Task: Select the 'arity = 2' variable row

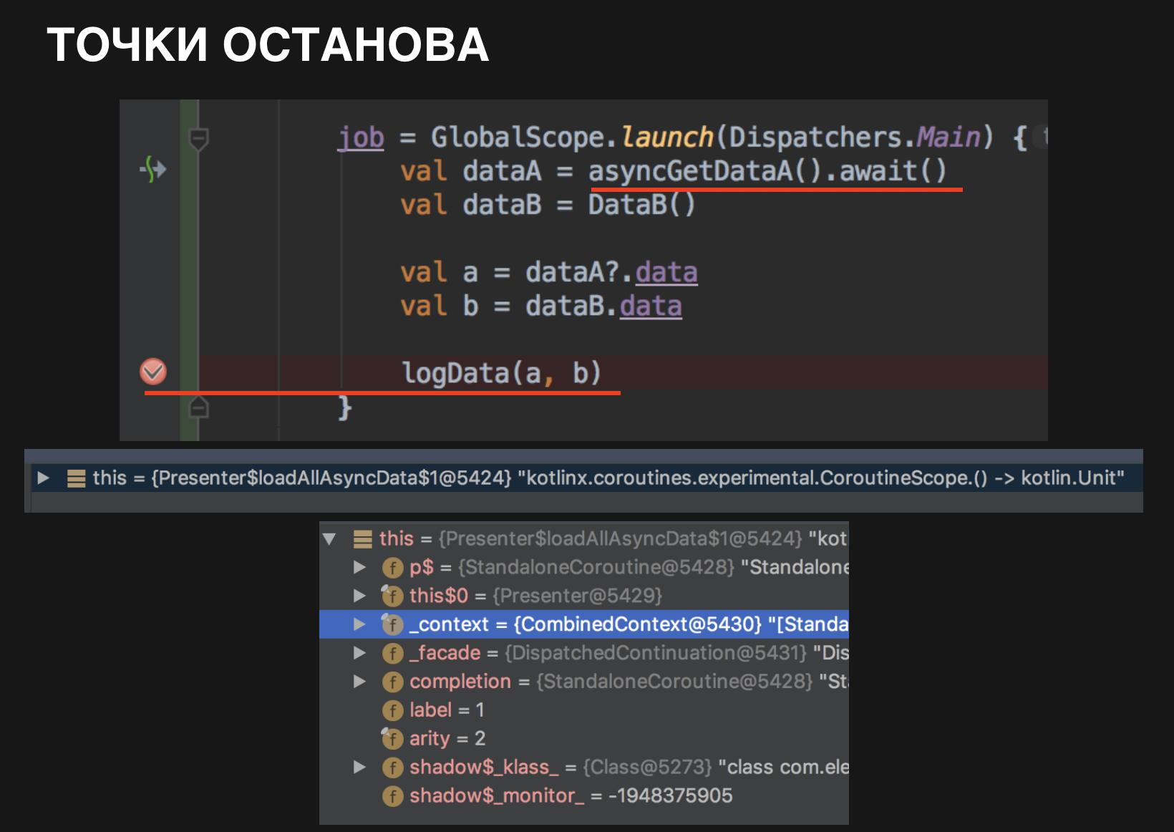Action: click(583, 738)
